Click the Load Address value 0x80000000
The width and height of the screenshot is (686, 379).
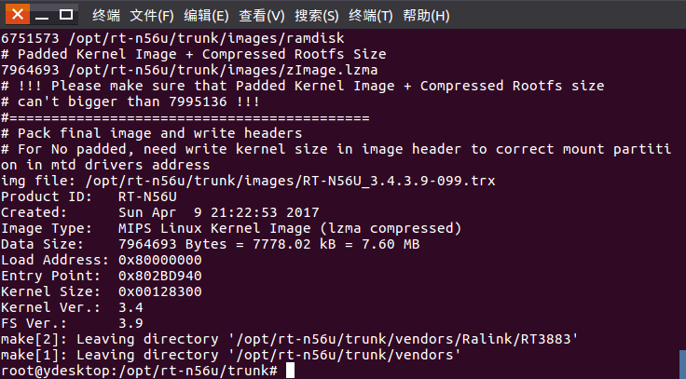[x=159, y=260]
